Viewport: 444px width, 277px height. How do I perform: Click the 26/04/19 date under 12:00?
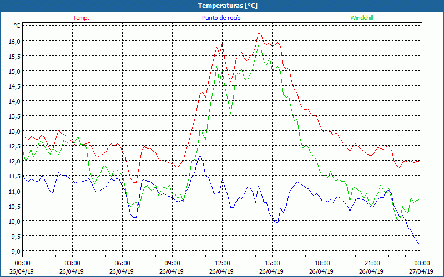click(221, 271)
